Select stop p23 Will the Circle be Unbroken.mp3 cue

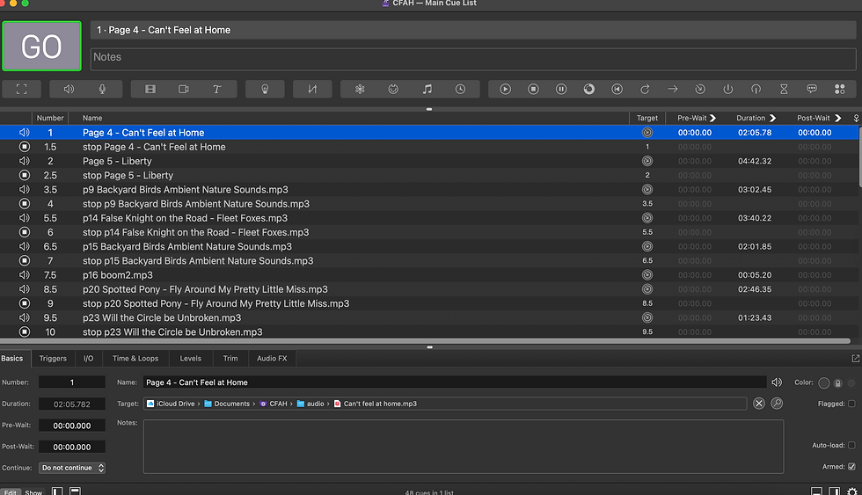(x=429, y=331)
